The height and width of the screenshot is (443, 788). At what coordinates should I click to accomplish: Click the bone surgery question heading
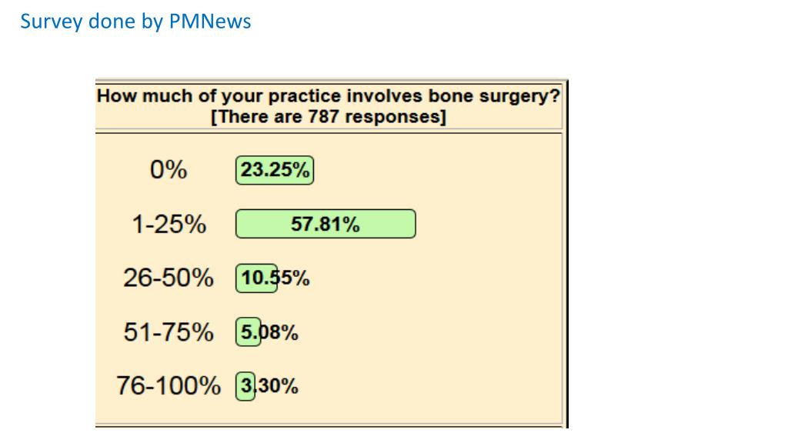point(329,97)
